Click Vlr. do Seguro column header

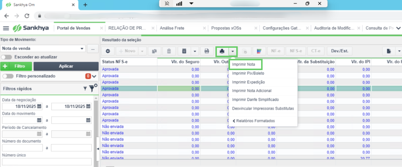pyautogui.click(x=179, y=61)
